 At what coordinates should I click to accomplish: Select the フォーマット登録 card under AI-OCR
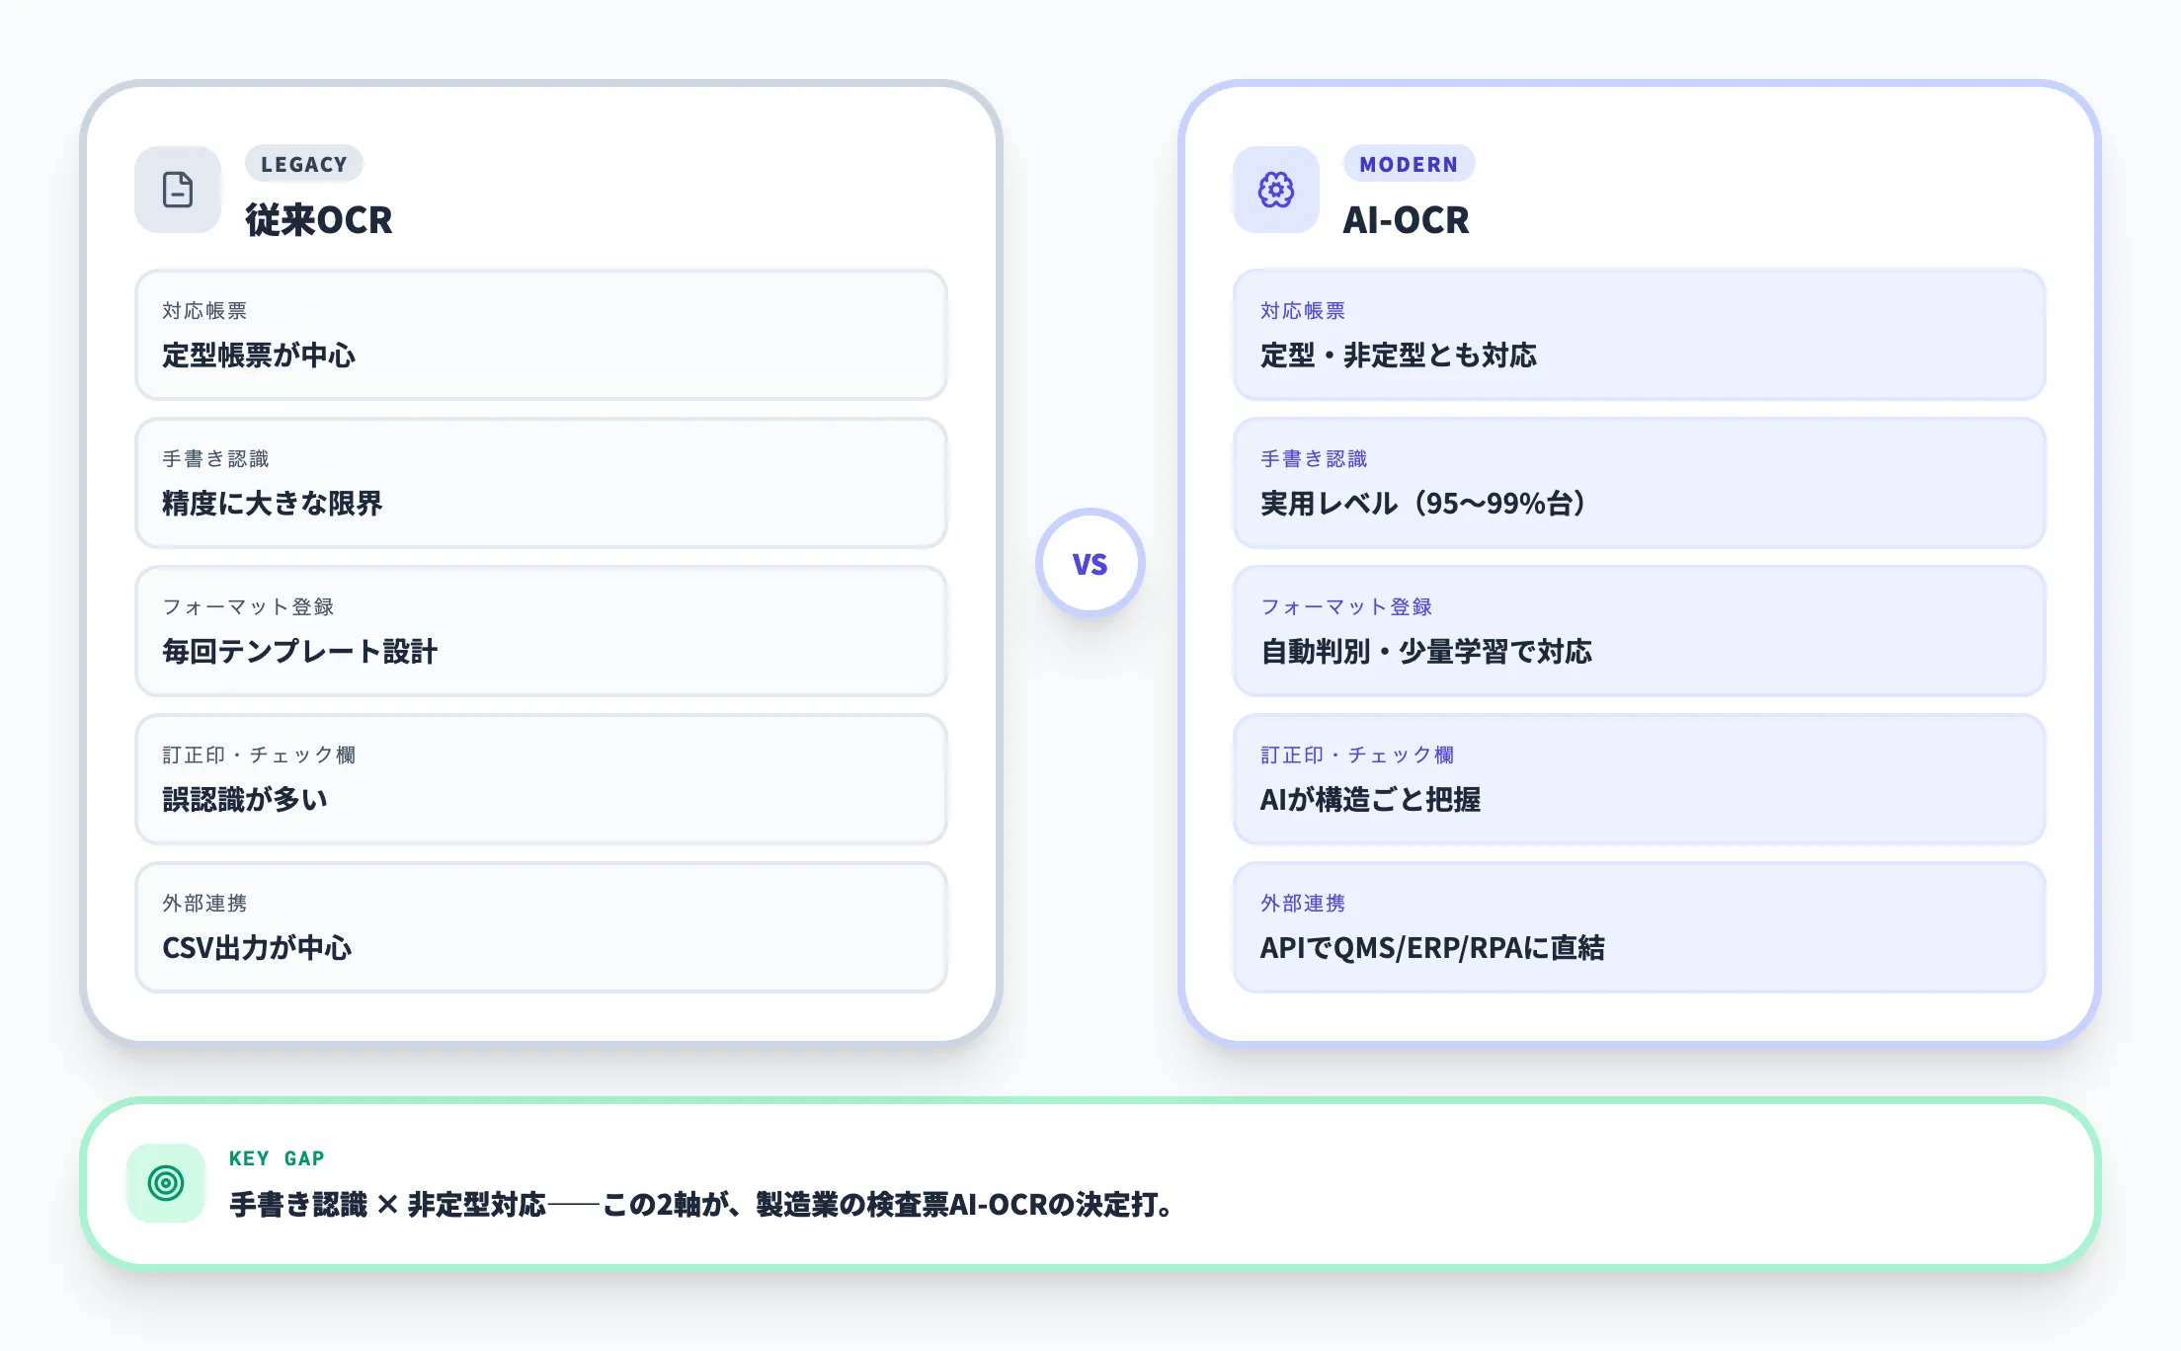[x=1640, y=631]
